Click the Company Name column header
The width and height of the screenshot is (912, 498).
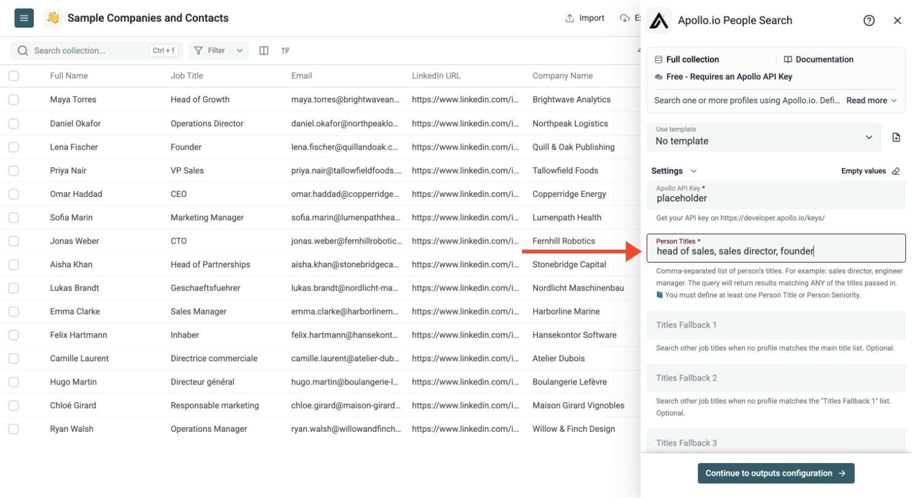(x=563, y=76)
